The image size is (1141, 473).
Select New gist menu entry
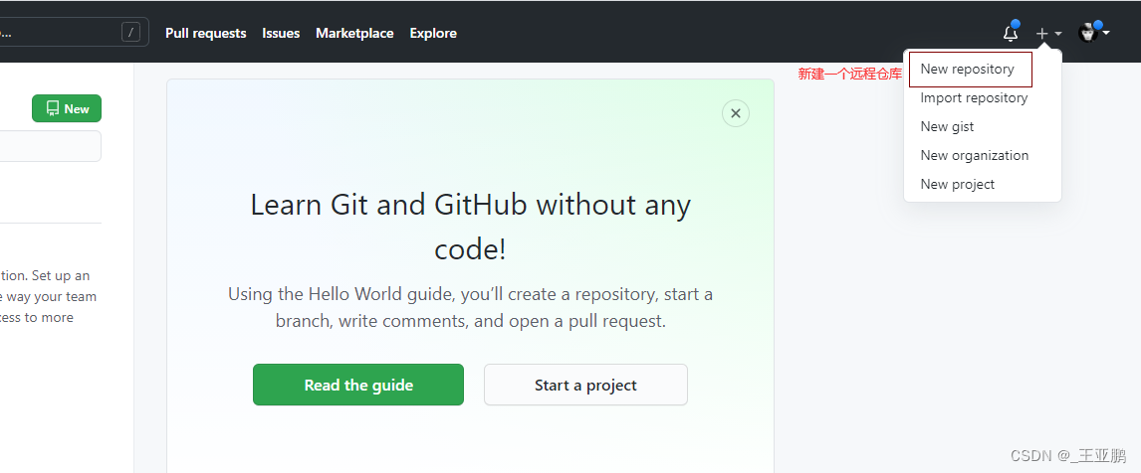947,126
